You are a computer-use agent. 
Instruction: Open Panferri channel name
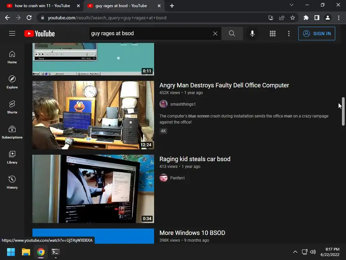177,178
